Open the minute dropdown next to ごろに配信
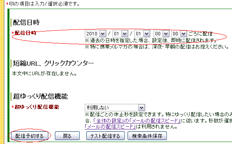Screen dimensions: 232x144 [x=179, y=34]
